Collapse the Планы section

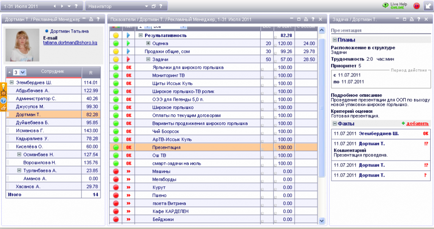pyautogui.click(x=335, y=40)
